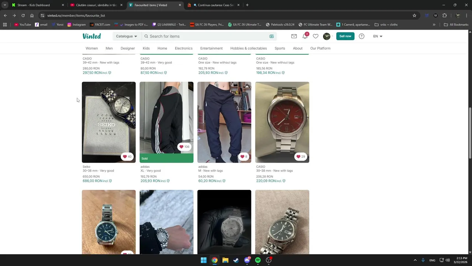Open the Hobbies & collectables category
The width and height of the screenshot is (472, 266).
click(249, 48)
